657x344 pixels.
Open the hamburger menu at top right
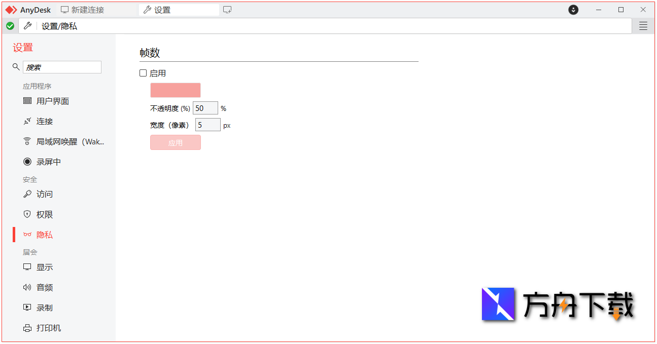click(643, 25)
